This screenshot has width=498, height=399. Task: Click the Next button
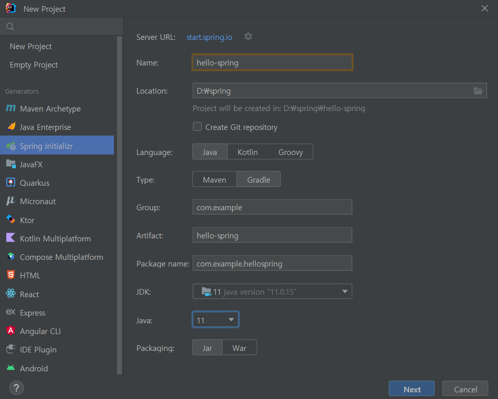(412, 389)
